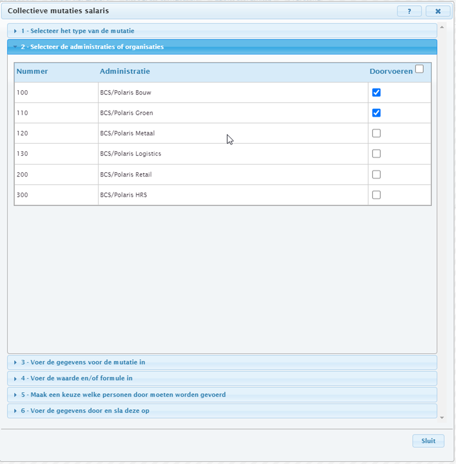Click the number 110 cell
Viewport: 456px width, 464px height.
[x=56, y=113]
